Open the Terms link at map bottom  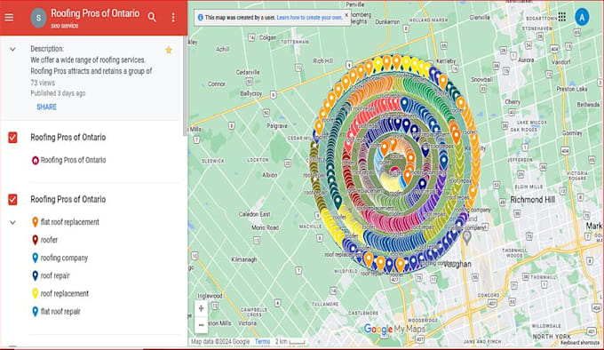tap(262, 341)
